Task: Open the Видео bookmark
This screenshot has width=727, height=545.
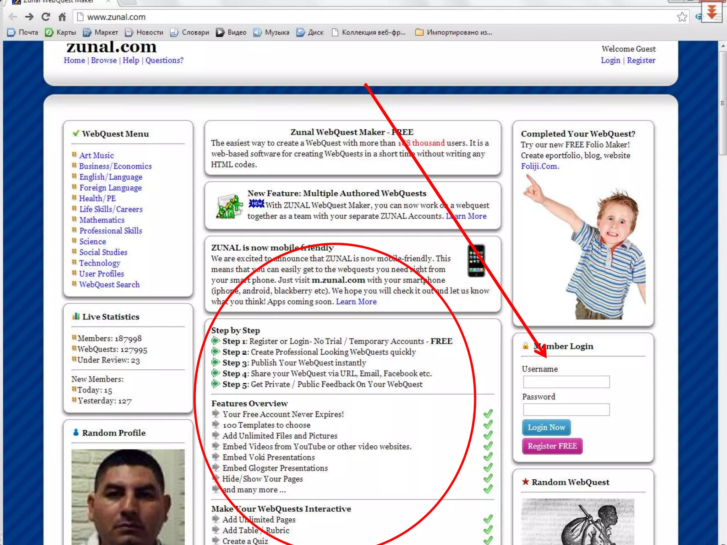Action: (231, 32)
